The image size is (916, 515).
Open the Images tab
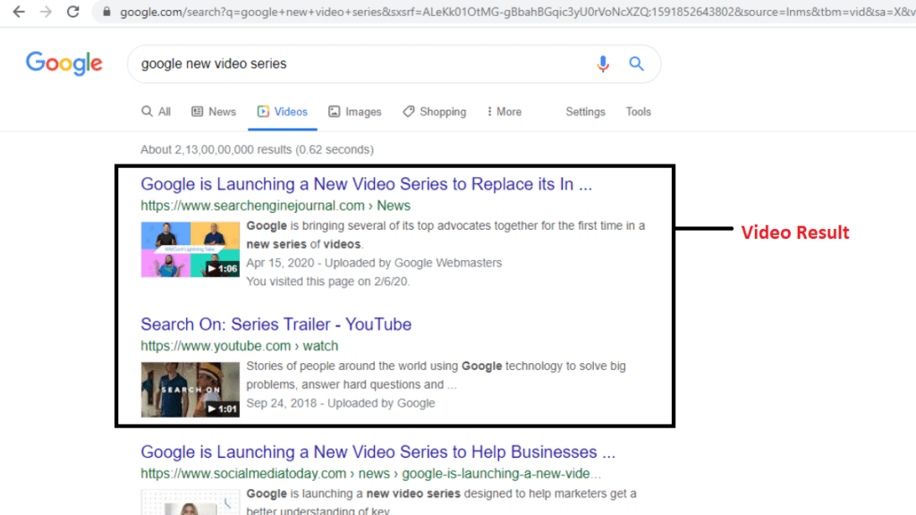355,112
